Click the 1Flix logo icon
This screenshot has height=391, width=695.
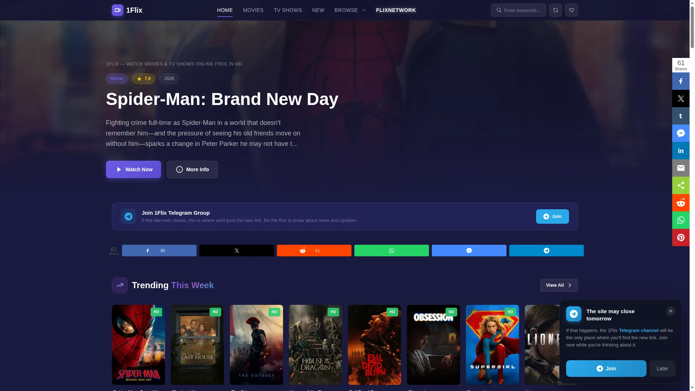pyautogui.click(x=117, y=10)
